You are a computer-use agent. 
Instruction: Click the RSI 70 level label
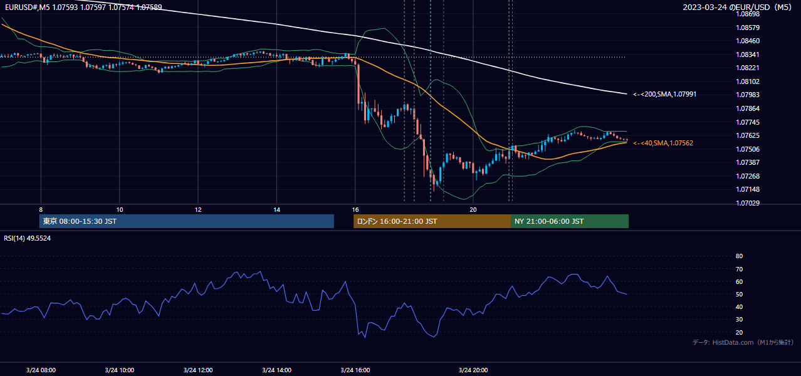[x=739, y=269]
